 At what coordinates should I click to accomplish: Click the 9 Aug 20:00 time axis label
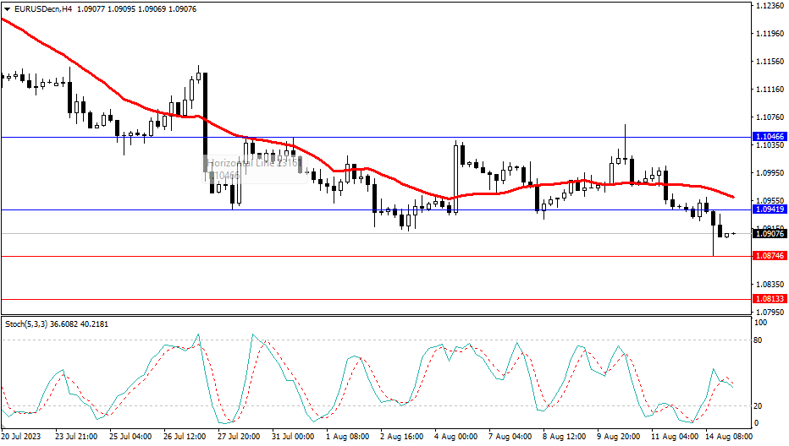coord(618,437)
